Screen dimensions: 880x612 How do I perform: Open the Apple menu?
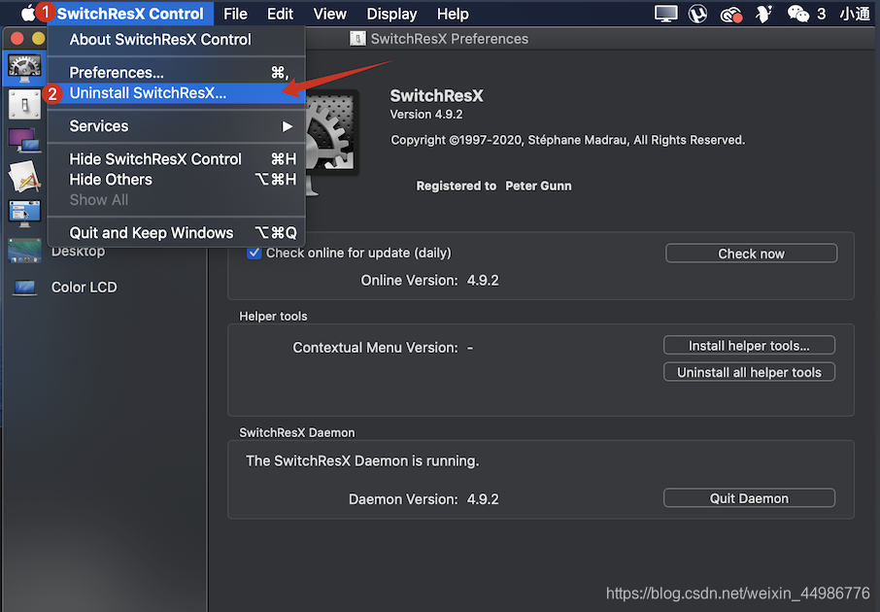[27, 13]
